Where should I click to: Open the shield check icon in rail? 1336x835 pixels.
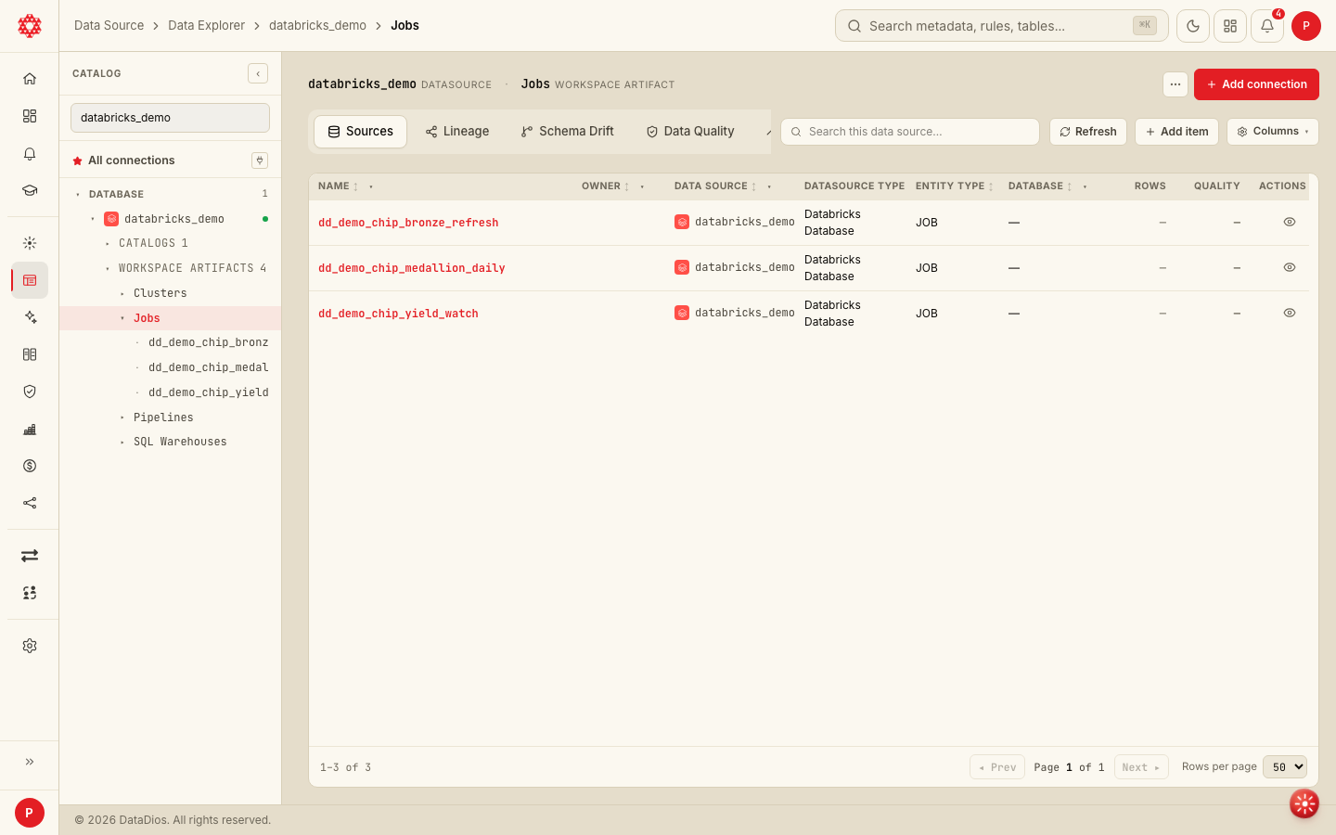click(30, 392)
